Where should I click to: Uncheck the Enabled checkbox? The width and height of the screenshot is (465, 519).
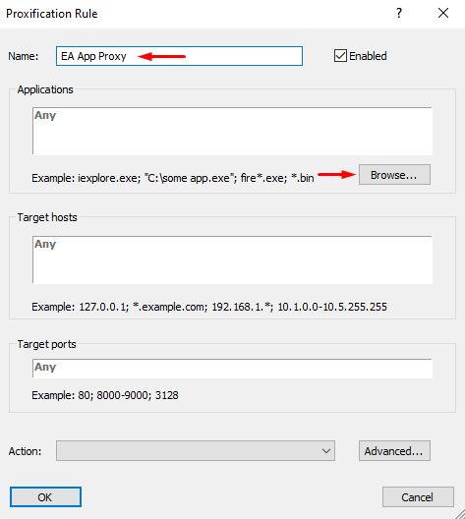pos(340,56)
